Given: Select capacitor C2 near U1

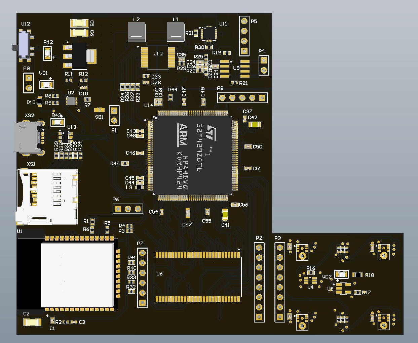Looking at the screenshot, I should (33, 322).
